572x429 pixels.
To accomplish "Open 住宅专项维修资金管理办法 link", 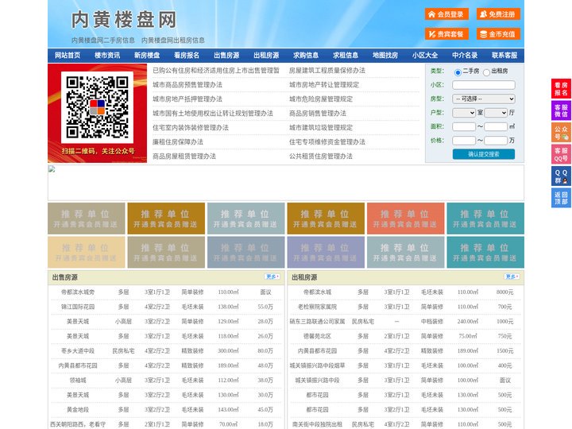I will pyautogui.click(x=327, y=142).
